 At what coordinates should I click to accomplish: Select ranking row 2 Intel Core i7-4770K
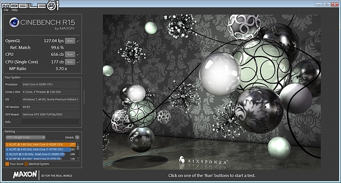[40, 149]
